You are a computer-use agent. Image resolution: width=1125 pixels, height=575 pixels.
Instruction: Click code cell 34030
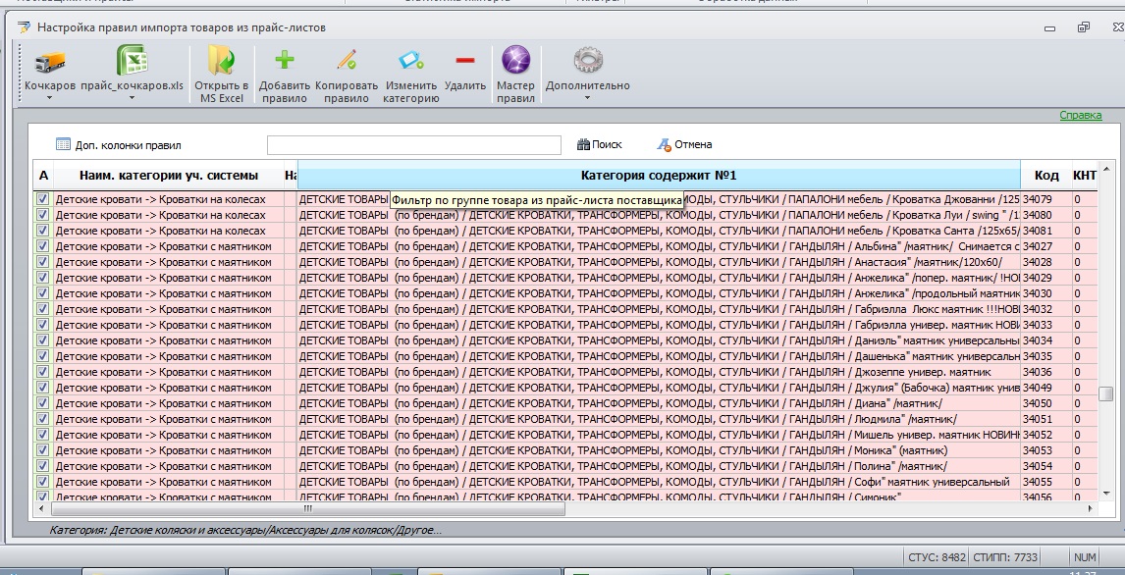point(1046,293)
